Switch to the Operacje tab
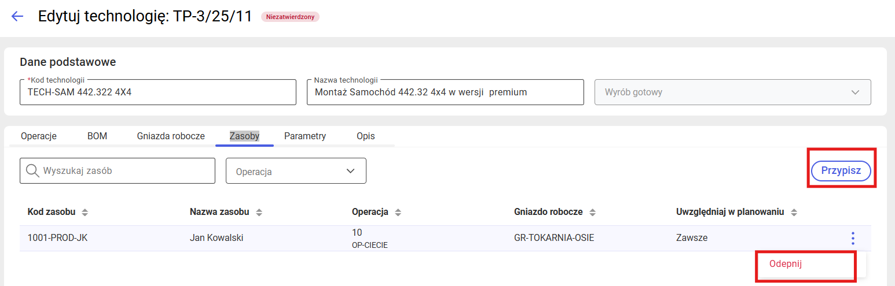 (39, 136)
